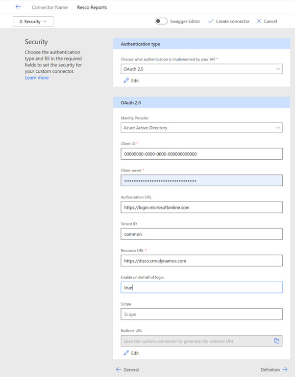This screenshot has height=377, width=295.
Task: Open the 2. Security step dropdown
Action: click(x=33, y=22)
